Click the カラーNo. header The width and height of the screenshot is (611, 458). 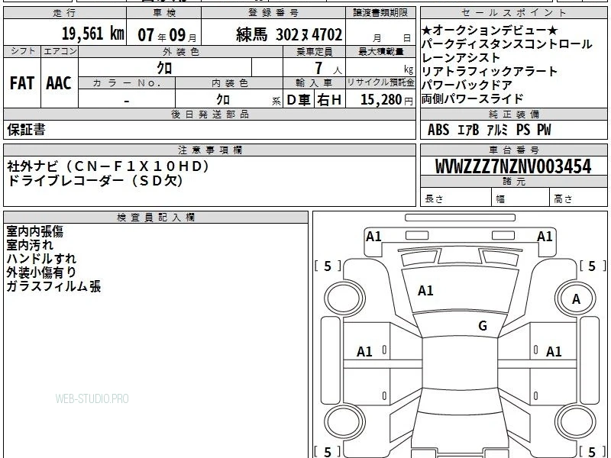(127, 83)
